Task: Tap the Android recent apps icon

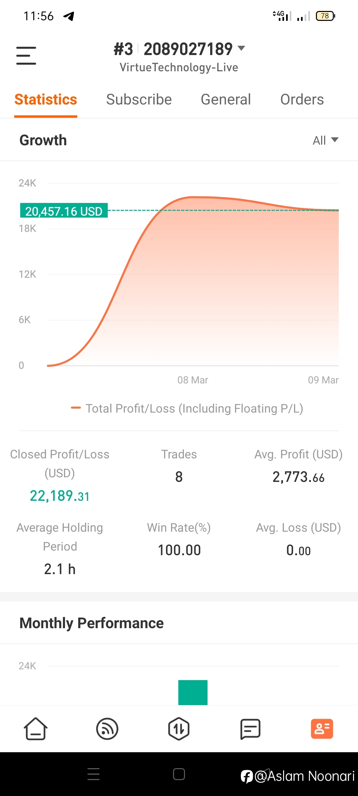Action: click(93, 774)
